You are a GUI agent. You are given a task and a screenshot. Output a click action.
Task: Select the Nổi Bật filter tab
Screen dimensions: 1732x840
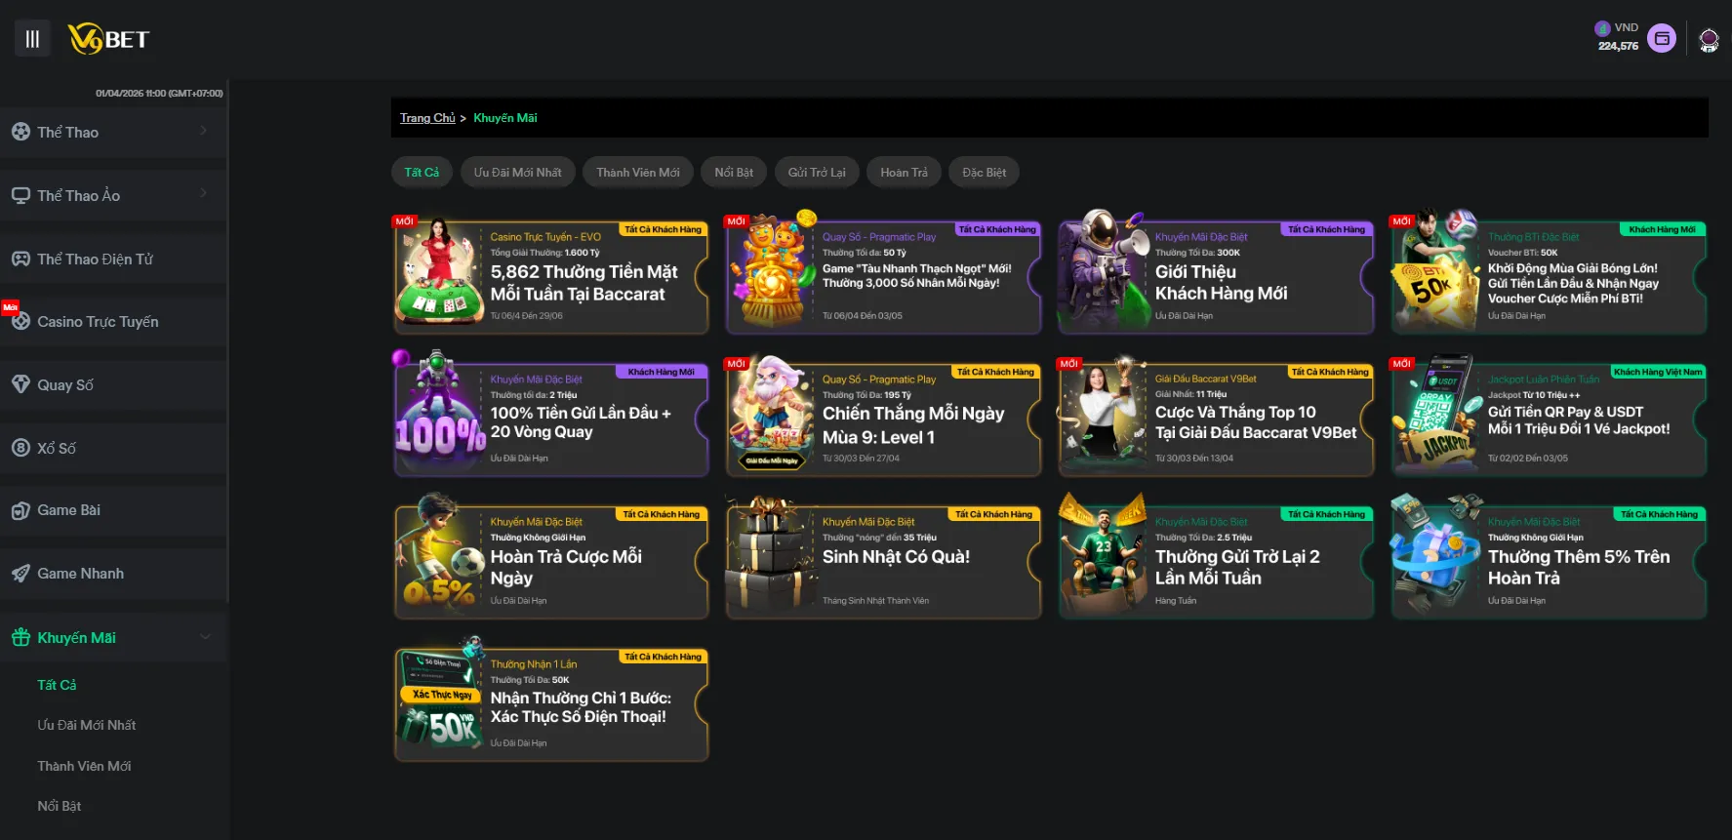734,173
